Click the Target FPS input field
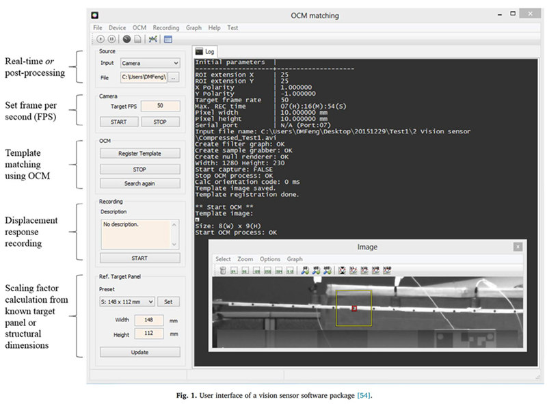The image size is (547, 404). (x=161, y=106)
